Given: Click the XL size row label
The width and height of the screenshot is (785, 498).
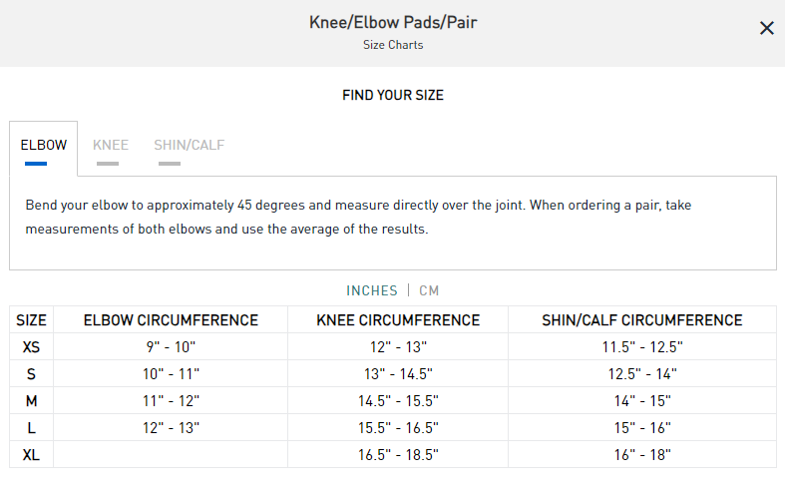Looking at the screenshot, I should click(31, 455).
